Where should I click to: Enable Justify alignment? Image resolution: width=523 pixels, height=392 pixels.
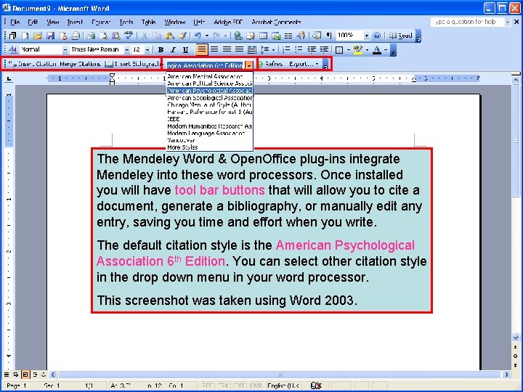tap(239, 49)
